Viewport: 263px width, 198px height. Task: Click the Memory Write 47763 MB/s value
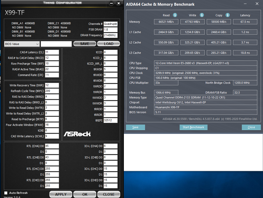pyautogui.click(x=192, y=22)
